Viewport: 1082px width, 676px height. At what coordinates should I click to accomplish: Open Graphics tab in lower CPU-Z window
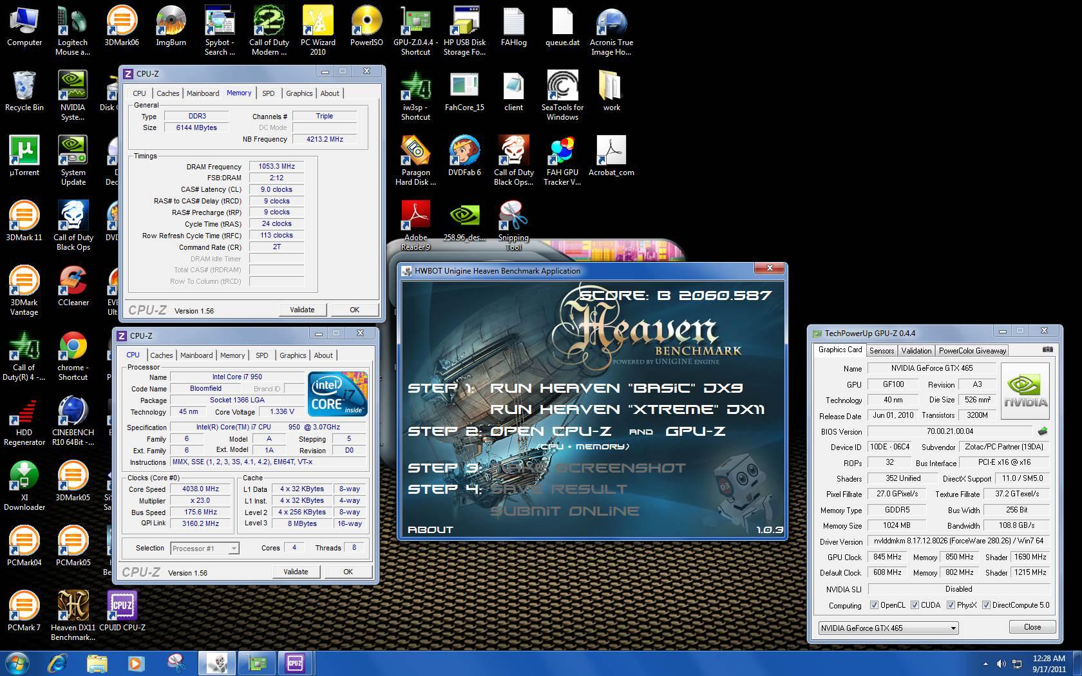[x=292, y=355]
